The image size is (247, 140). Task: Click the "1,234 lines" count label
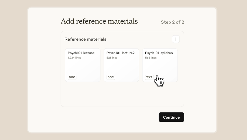pos(74,58)
